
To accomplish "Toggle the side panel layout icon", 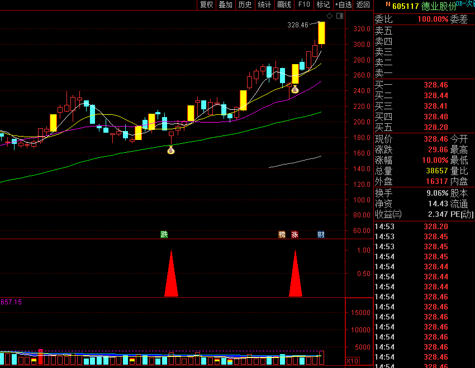I will pos(340,16).
